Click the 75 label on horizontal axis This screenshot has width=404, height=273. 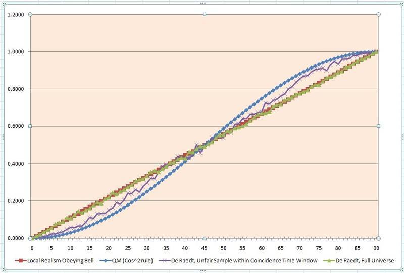(319, 248)
